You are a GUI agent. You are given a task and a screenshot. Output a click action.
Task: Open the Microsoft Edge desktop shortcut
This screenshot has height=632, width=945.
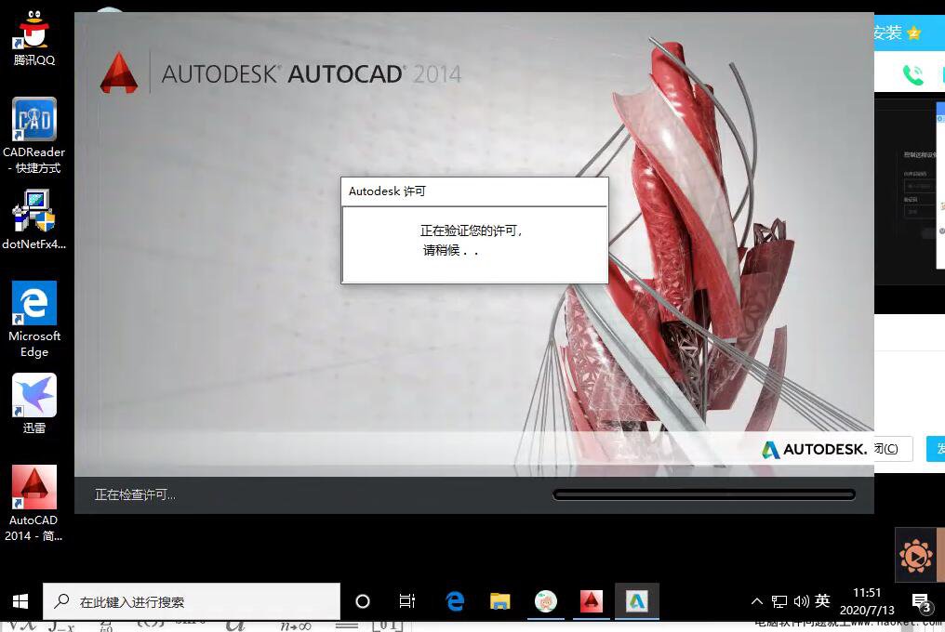click(34, 320)
